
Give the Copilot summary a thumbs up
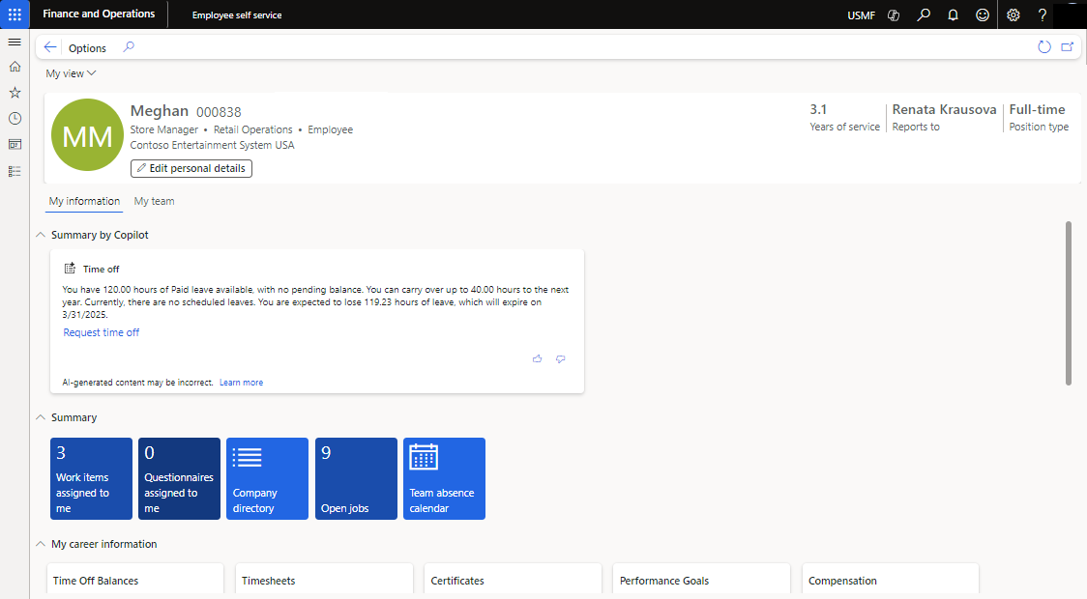pos(537,358)
